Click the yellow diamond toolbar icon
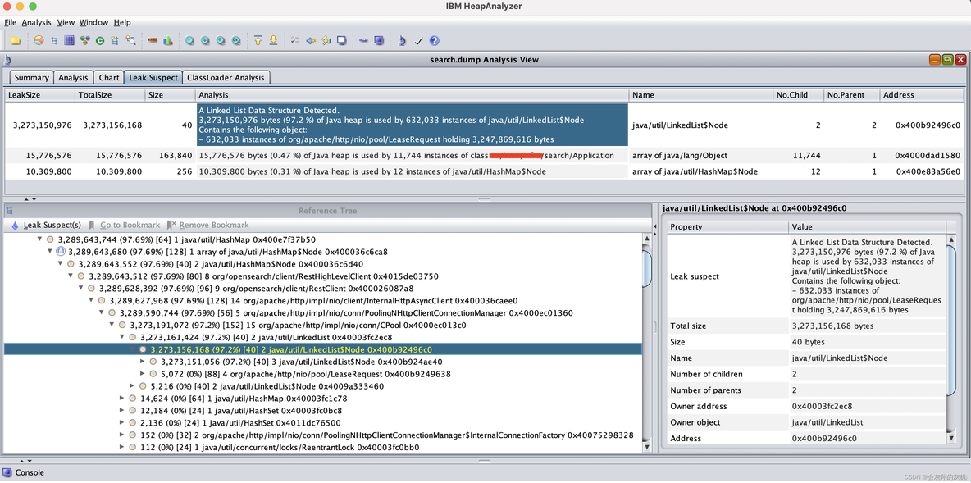 326,41
